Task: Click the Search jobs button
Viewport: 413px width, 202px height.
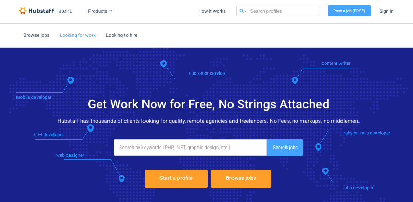Action: click(x=285, y=148)
